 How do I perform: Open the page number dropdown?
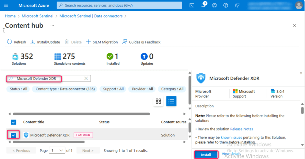point(57,151)
